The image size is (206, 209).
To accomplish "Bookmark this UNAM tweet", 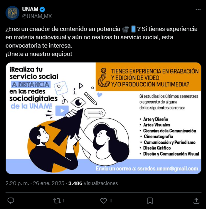I will coord(150,201).
